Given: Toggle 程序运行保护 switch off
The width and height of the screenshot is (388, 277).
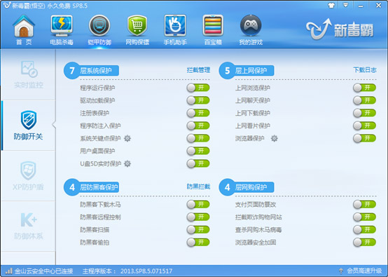Looking at the screenshot, I should coord(198,88).
